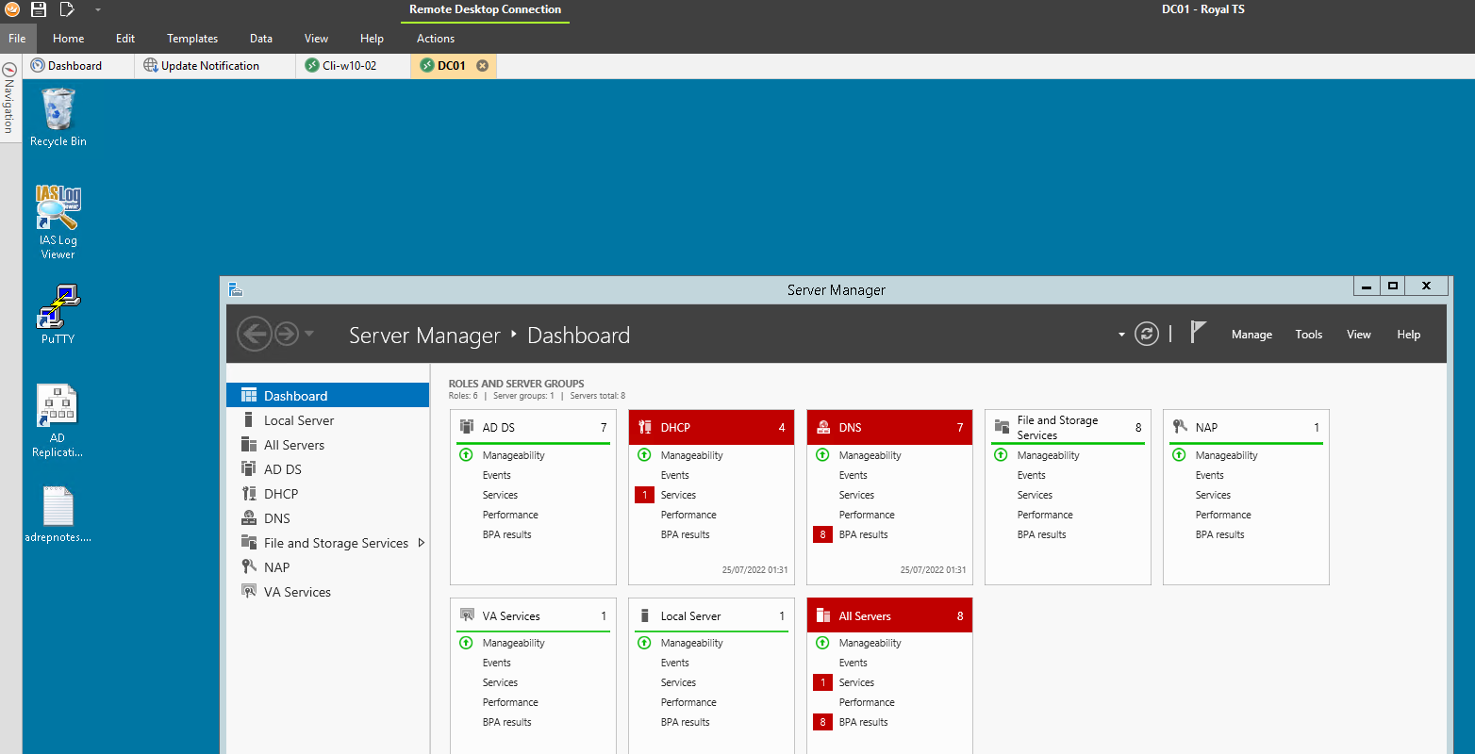Click BPA results link in the DNS tile
Screen dimensions: 1475x754
pyautogui.click(x=863, y=534)
